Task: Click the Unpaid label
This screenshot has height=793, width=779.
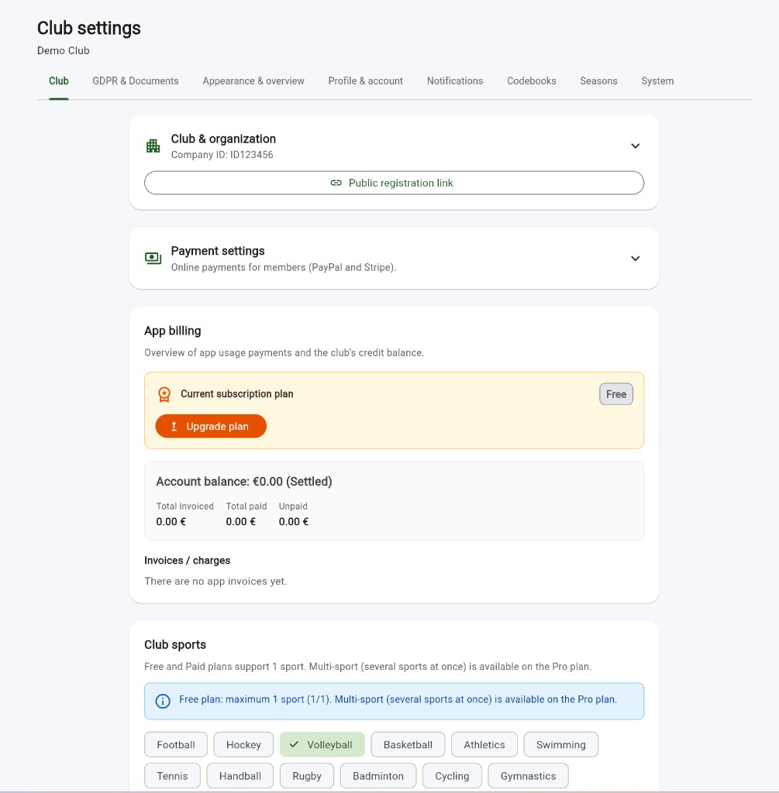Action: (x=293, y=506)
